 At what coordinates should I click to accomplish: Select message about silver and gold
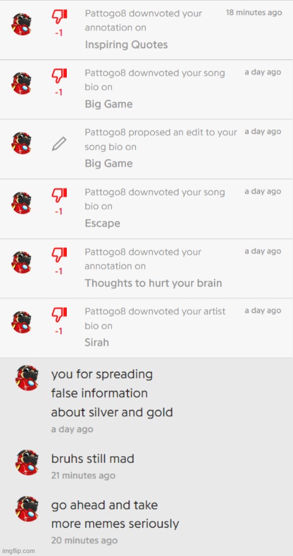coord(112,393)
